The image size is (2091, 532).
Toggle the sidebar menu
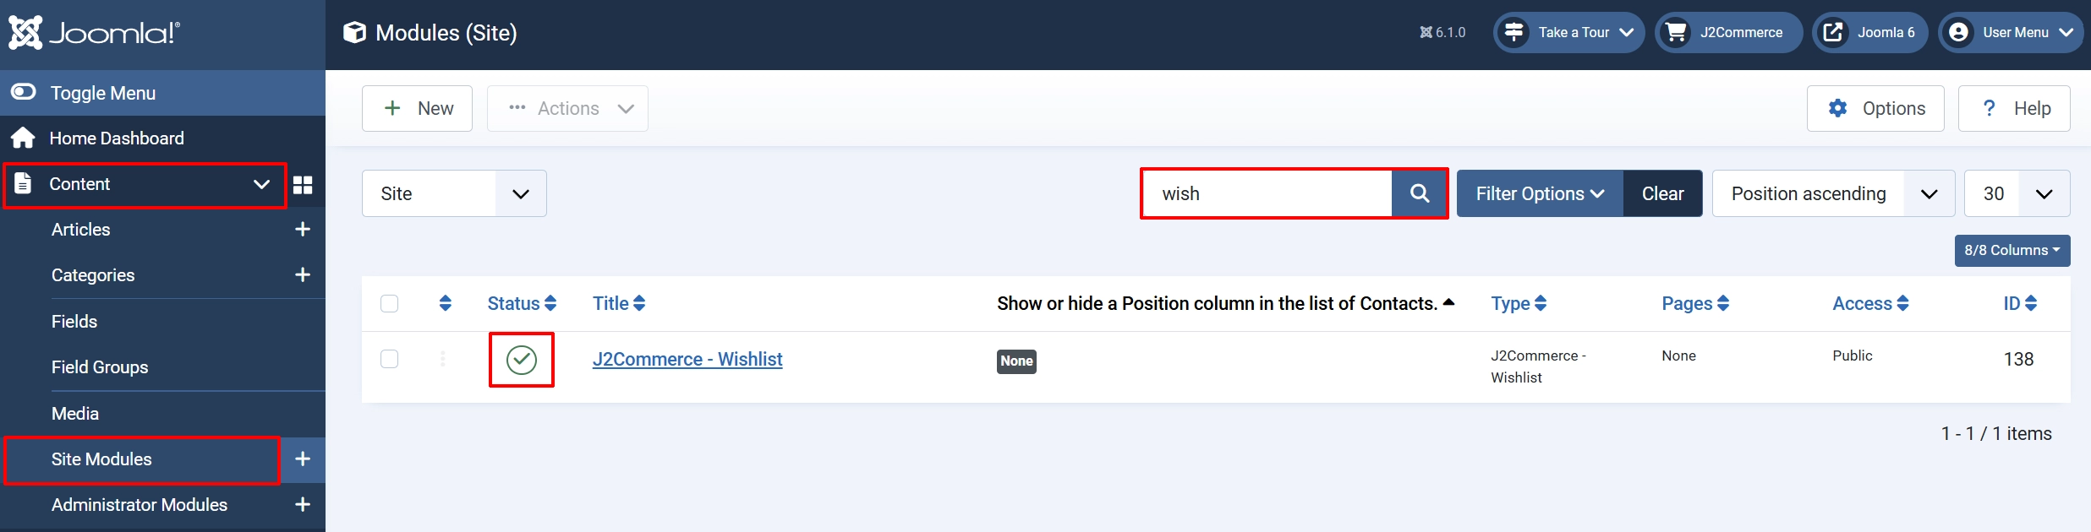pos(162,93)
